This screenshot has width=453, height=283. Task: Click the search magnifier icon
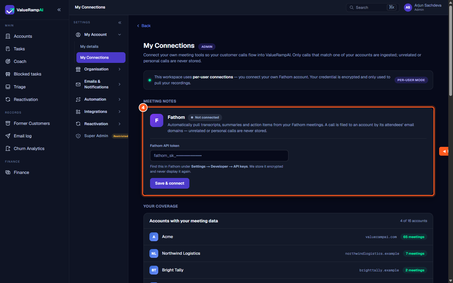[x=352, y=8]
